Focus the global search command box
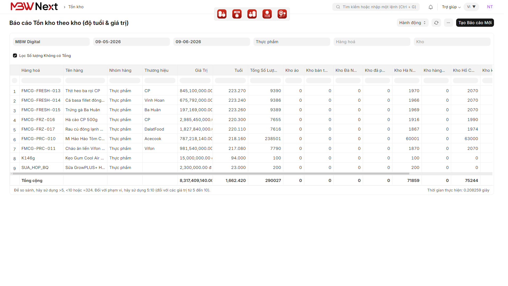This screenshot has width=508, height=286. click(376, 7)
